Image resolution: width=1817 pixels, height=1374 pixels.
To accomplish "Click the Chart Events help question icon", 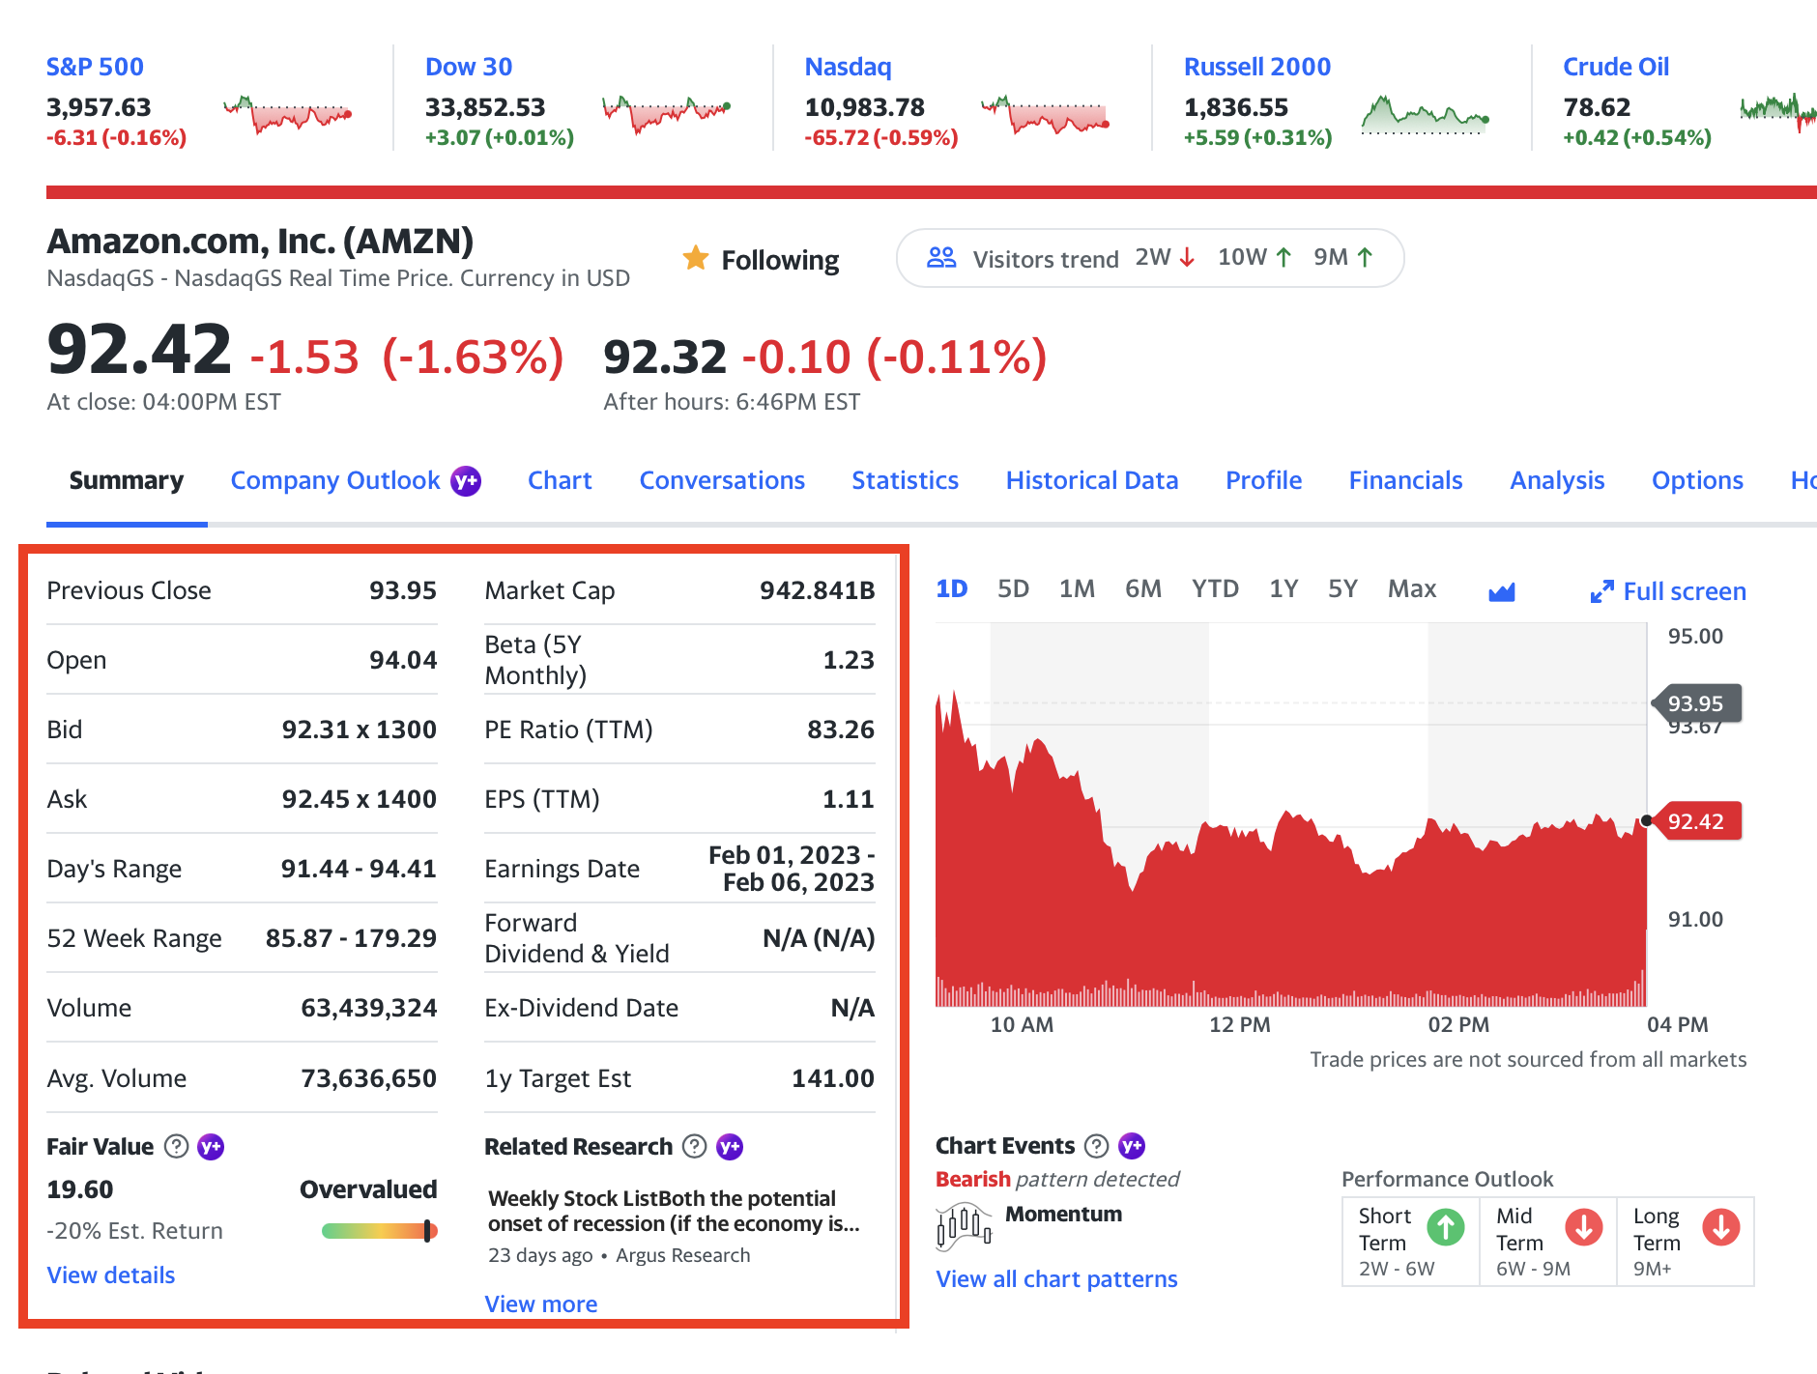I will coord(1096,1146).
